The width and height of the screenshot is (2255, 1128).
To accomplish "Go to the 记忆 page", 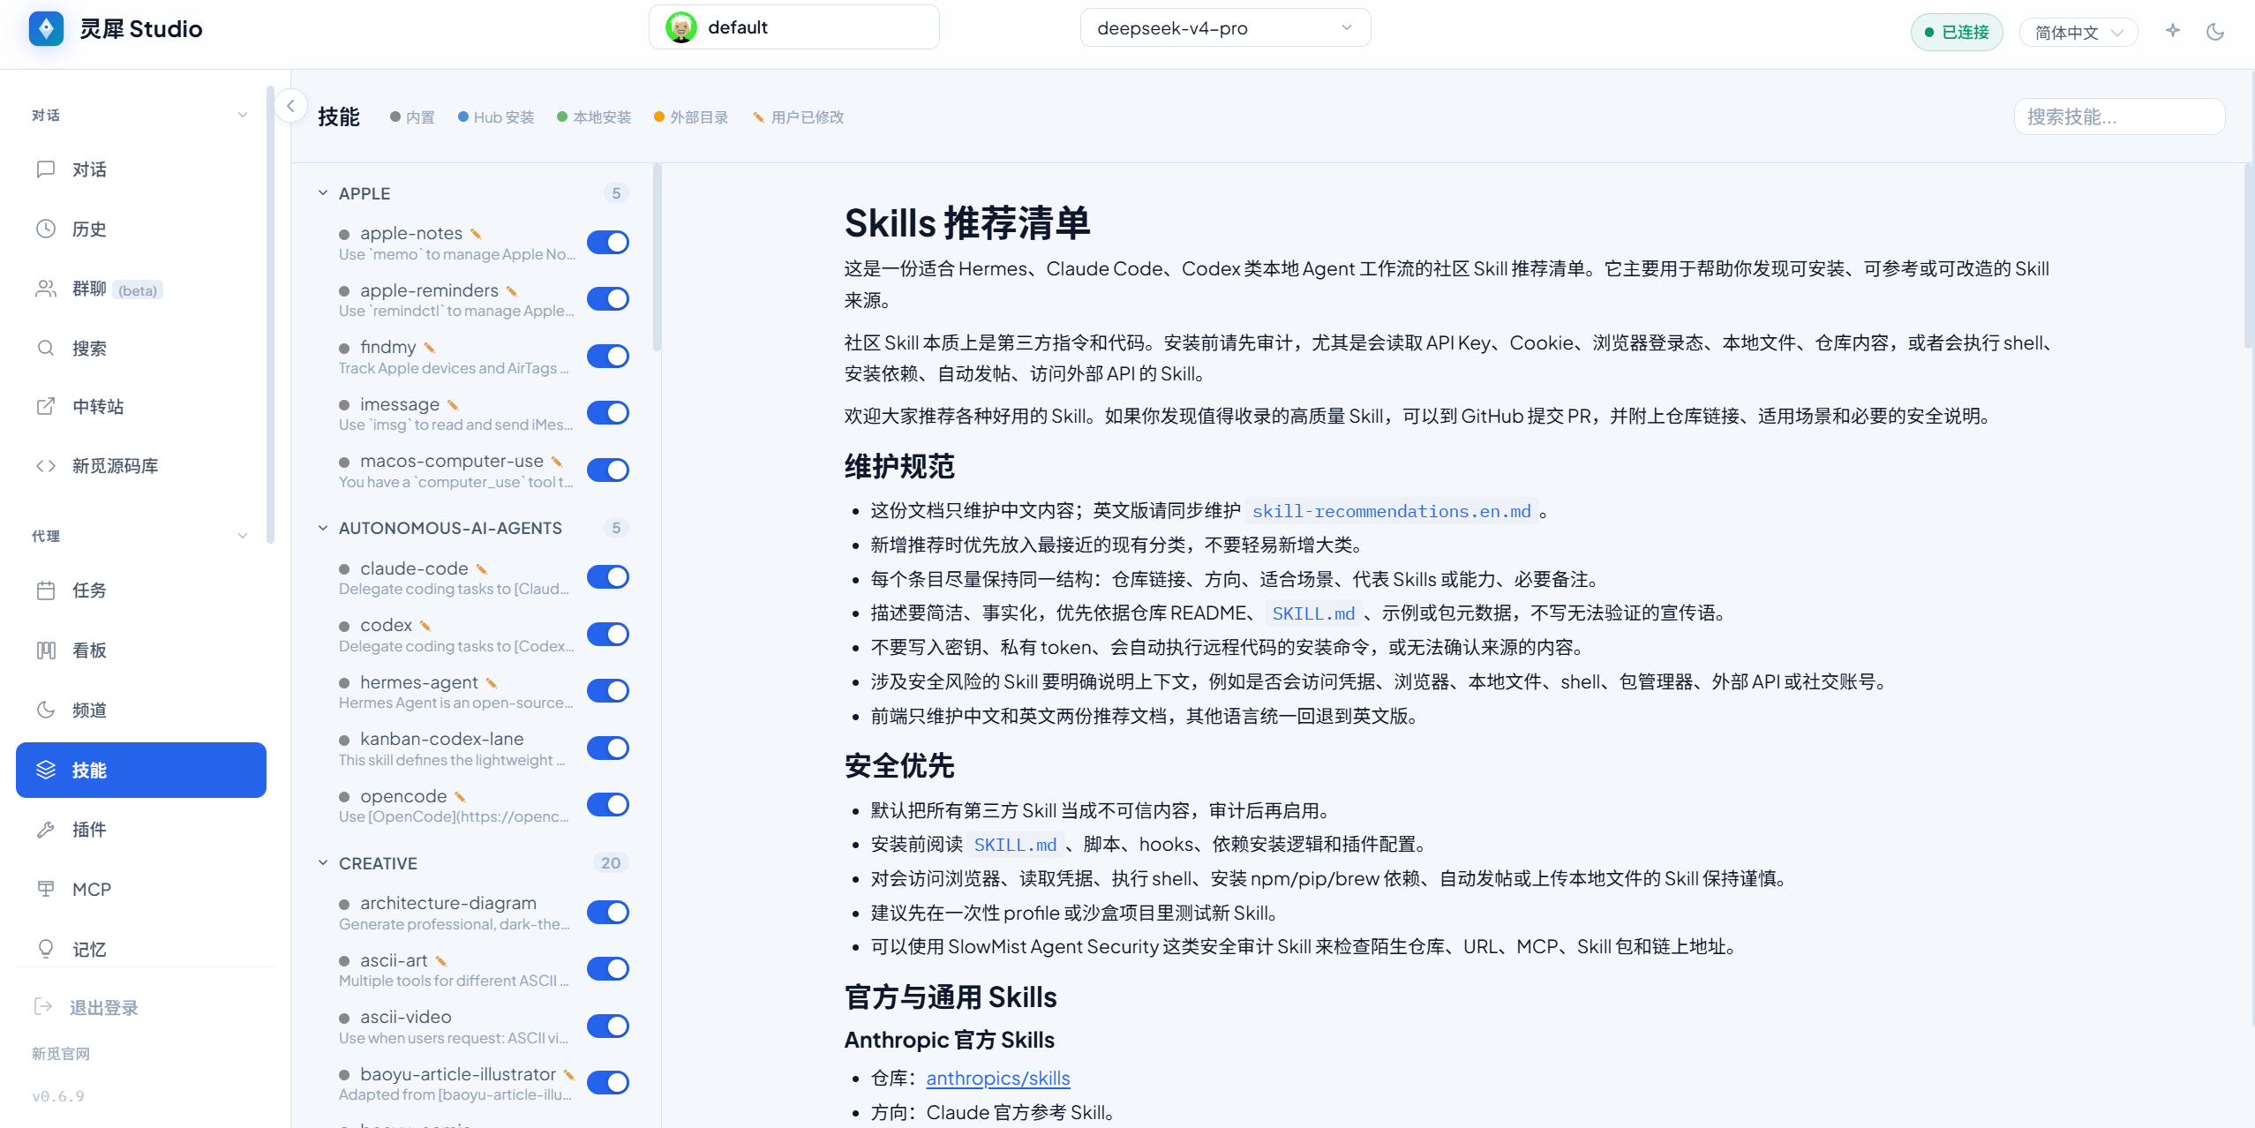I will click(x=141, y=949).
